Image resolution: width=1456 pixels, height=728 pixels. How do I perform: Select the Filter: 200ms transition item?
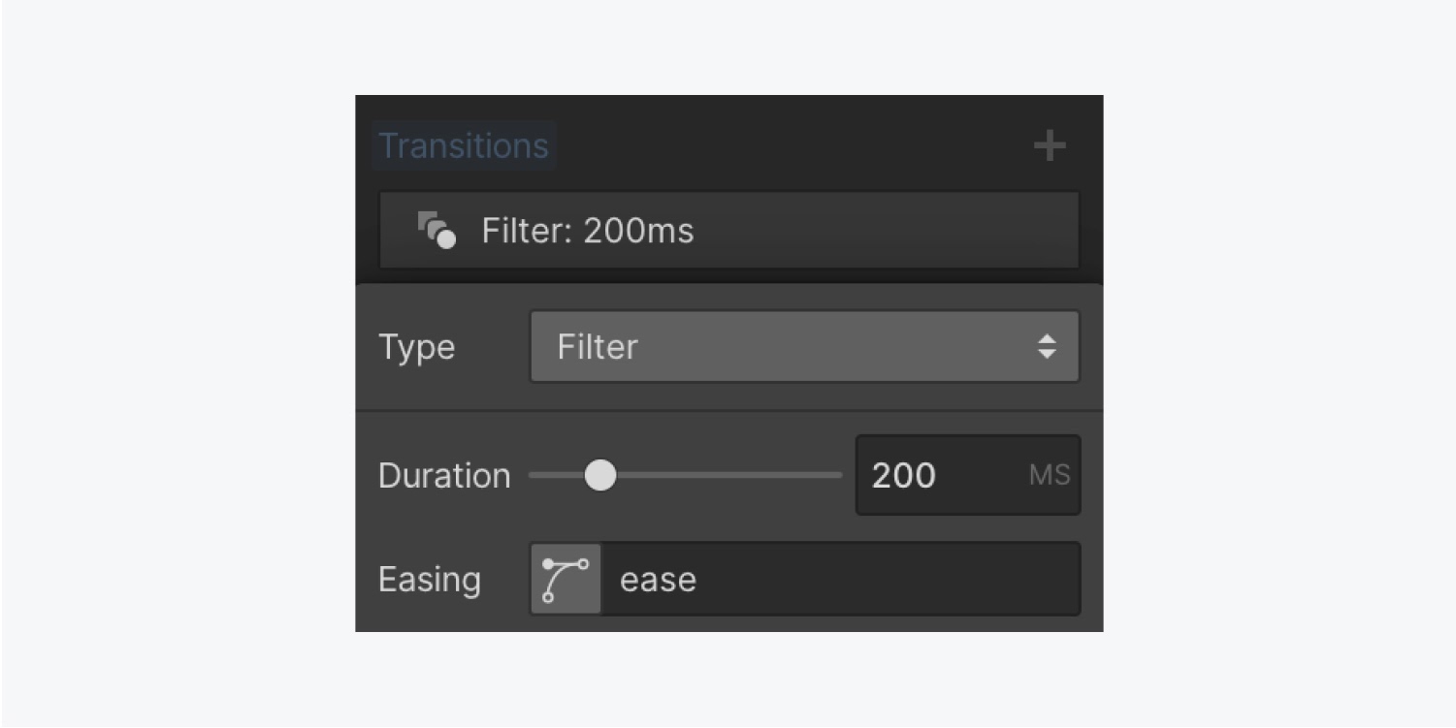coord(728,231)
